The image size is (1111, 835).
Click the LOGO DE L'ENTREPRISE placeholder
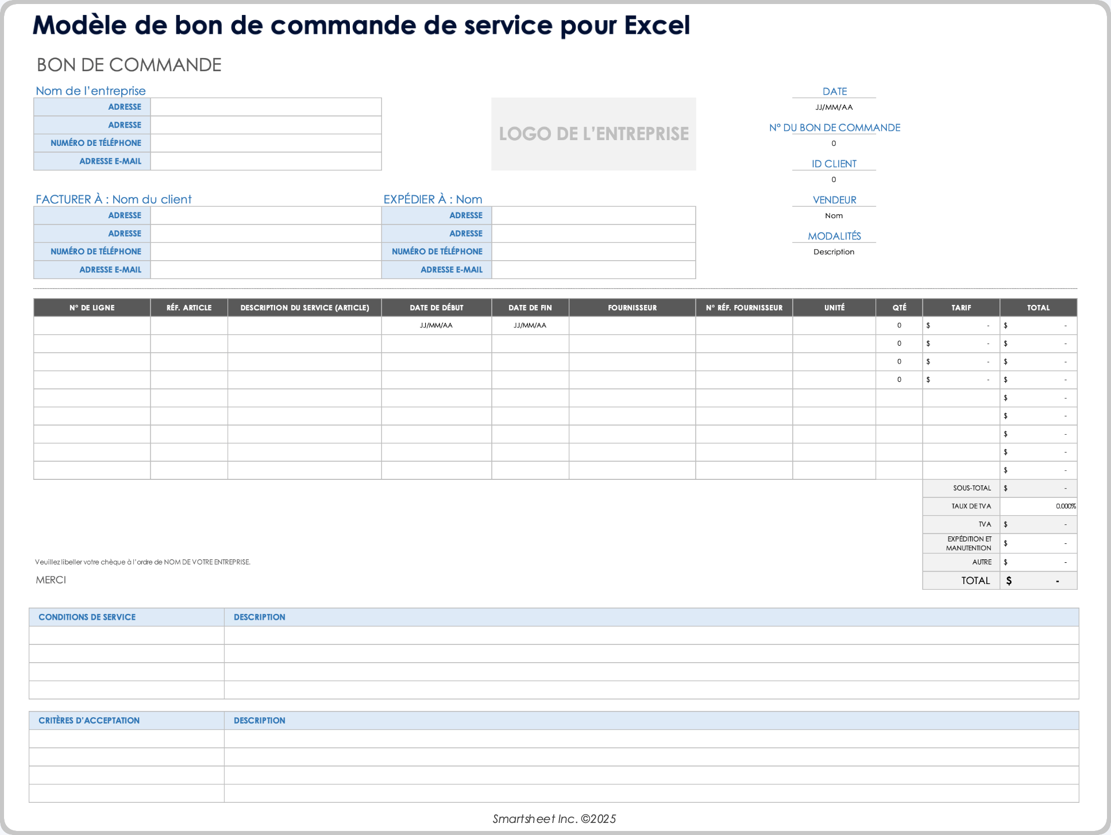pyautogui.click(x=593, y=134)
